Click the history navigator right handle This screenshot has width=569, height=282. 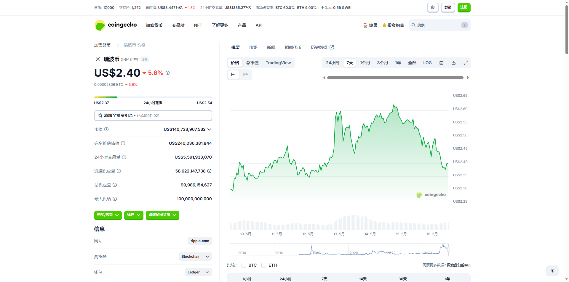click(448, 249)
